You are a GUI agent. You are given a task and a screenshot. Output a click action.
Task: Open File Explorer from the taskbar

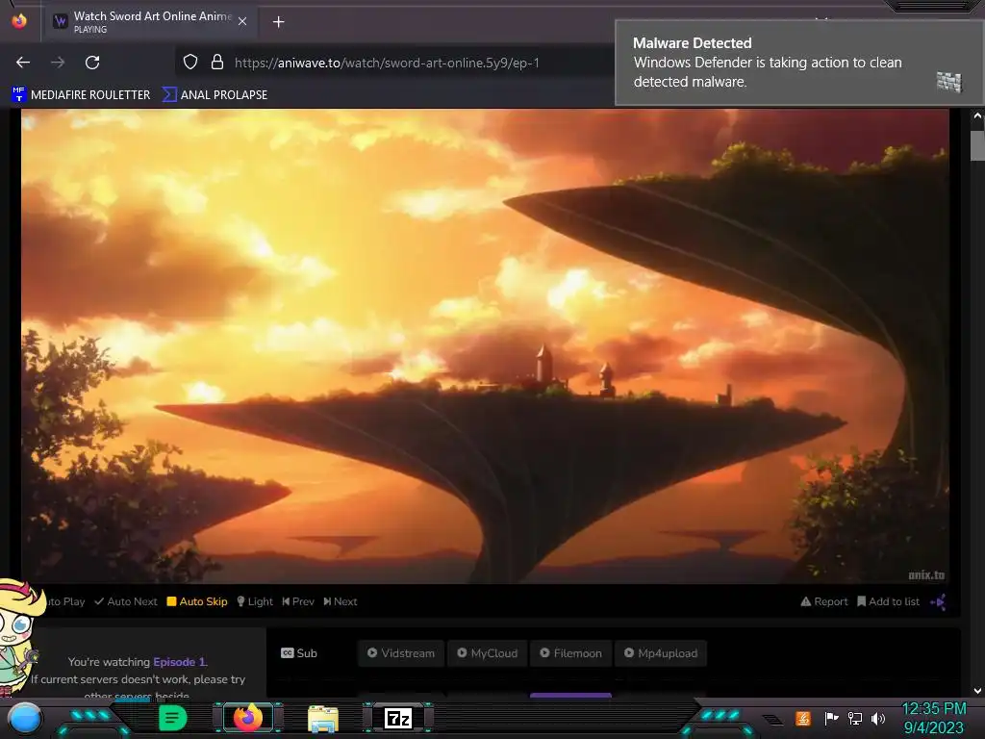pos(323,718)
